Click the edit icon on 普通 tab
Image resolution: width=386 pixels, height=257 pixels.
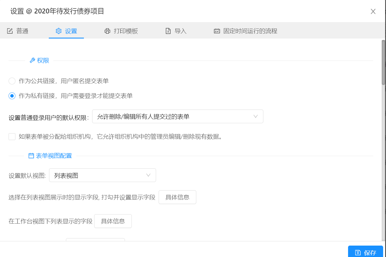10,31
